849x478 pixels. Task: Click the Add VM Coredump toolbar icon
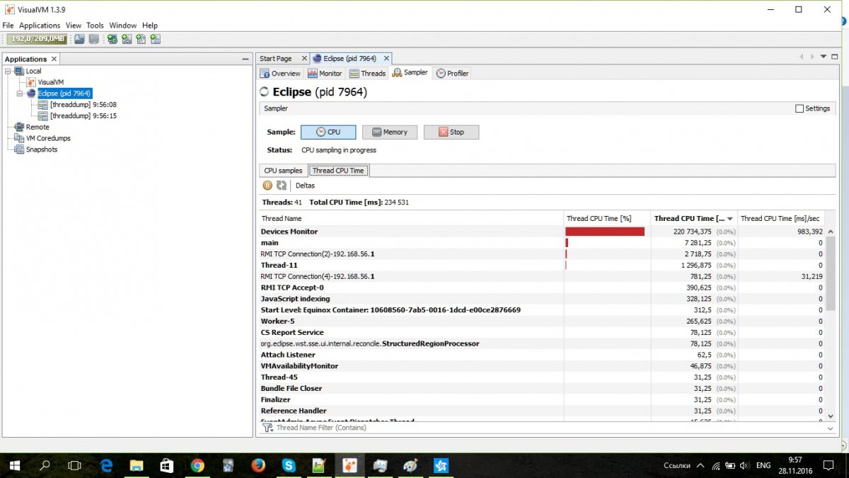point(141,39)
